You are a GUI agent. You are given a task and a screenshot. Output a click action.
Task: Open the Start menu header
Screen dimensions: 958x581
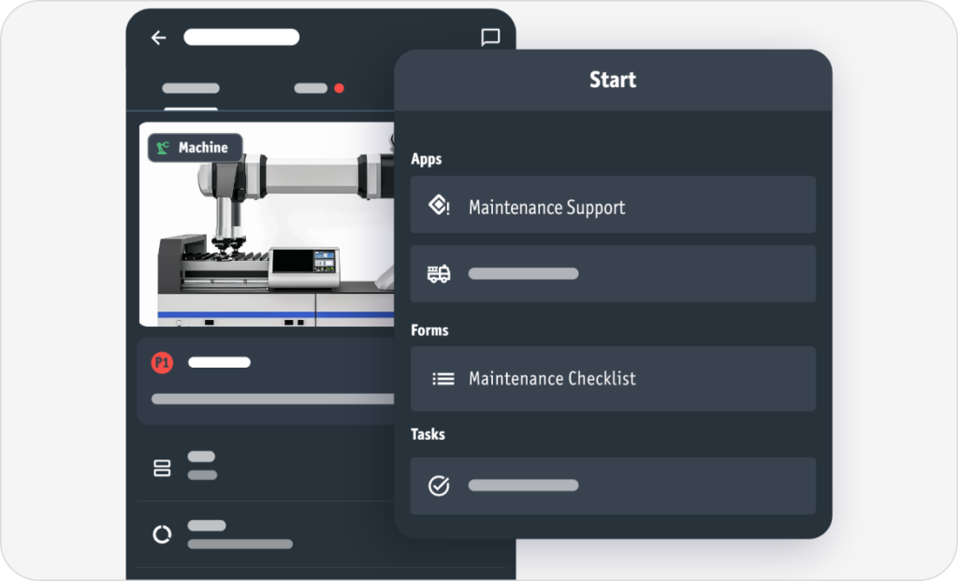[x=613, y=80]
